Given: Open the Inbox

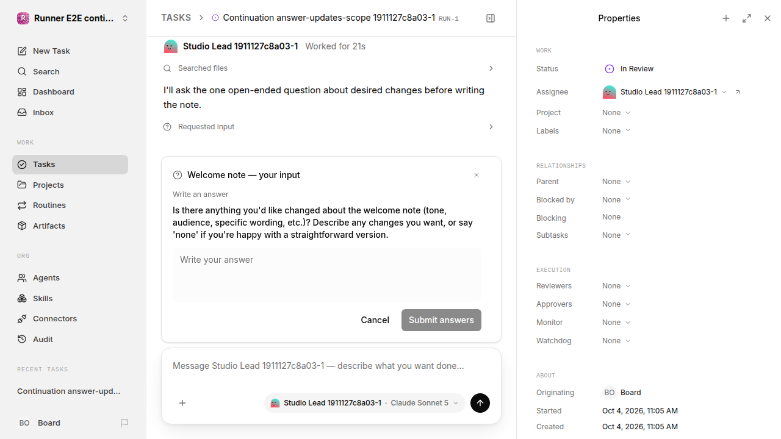Looking at the screenshot, I should (x=70, y=113).
